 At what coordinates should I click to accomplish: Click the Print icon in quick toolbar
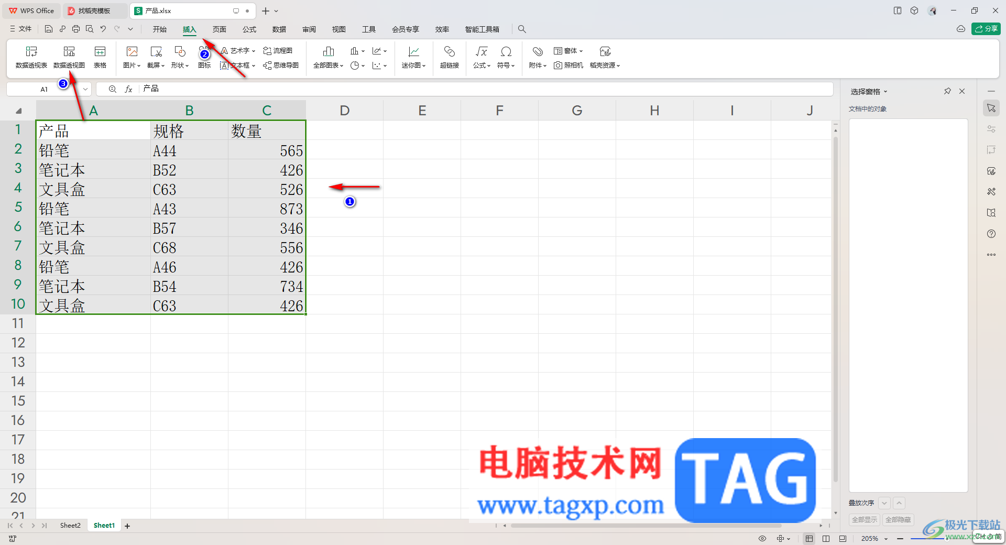pos(76,29)
